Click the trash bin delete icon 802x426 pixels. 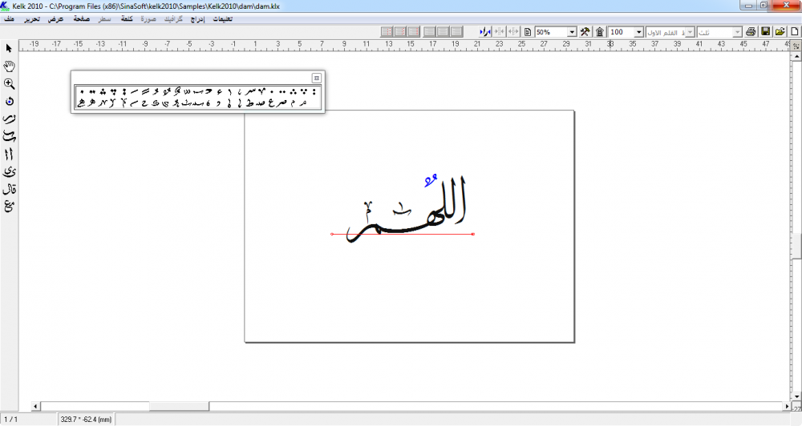click(599, 31)
